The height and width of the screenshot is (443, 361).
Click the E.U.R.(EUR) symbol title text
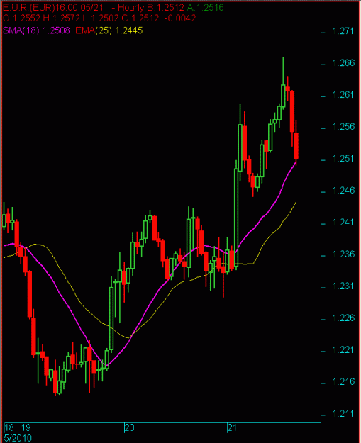tap(28, 7)
